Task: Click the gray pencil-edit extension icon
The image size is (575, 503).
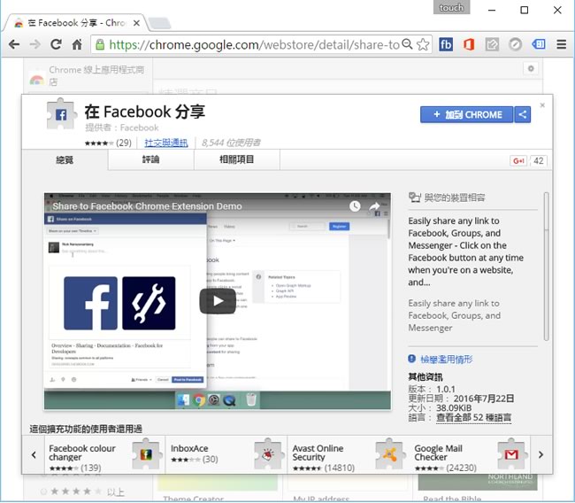Action: (x=492, y=45)
